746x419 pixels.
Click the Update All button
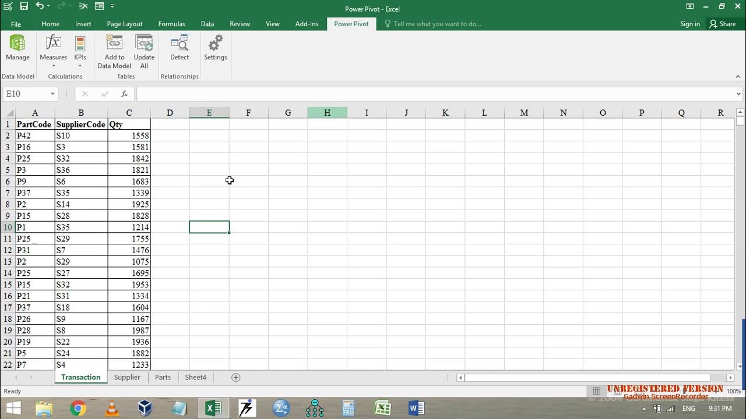click(x=144, y=51)
